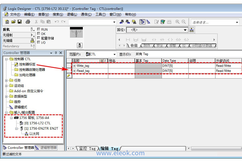Click the New file toolbar icon
The image size is (242, 163).
coord(7,22)
